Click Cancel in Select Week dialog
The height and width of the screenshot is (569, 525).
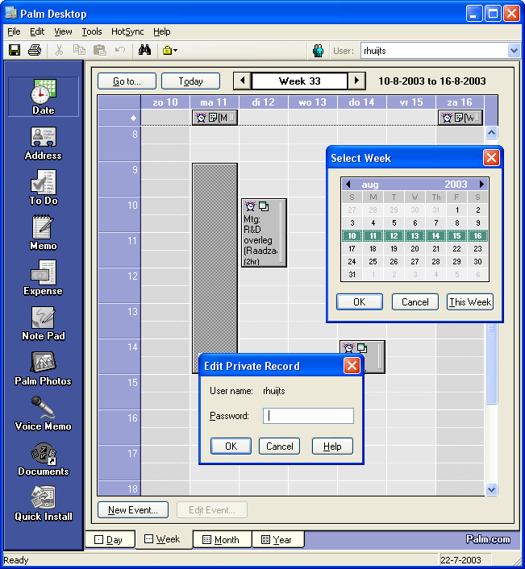(x=415, y=302)
